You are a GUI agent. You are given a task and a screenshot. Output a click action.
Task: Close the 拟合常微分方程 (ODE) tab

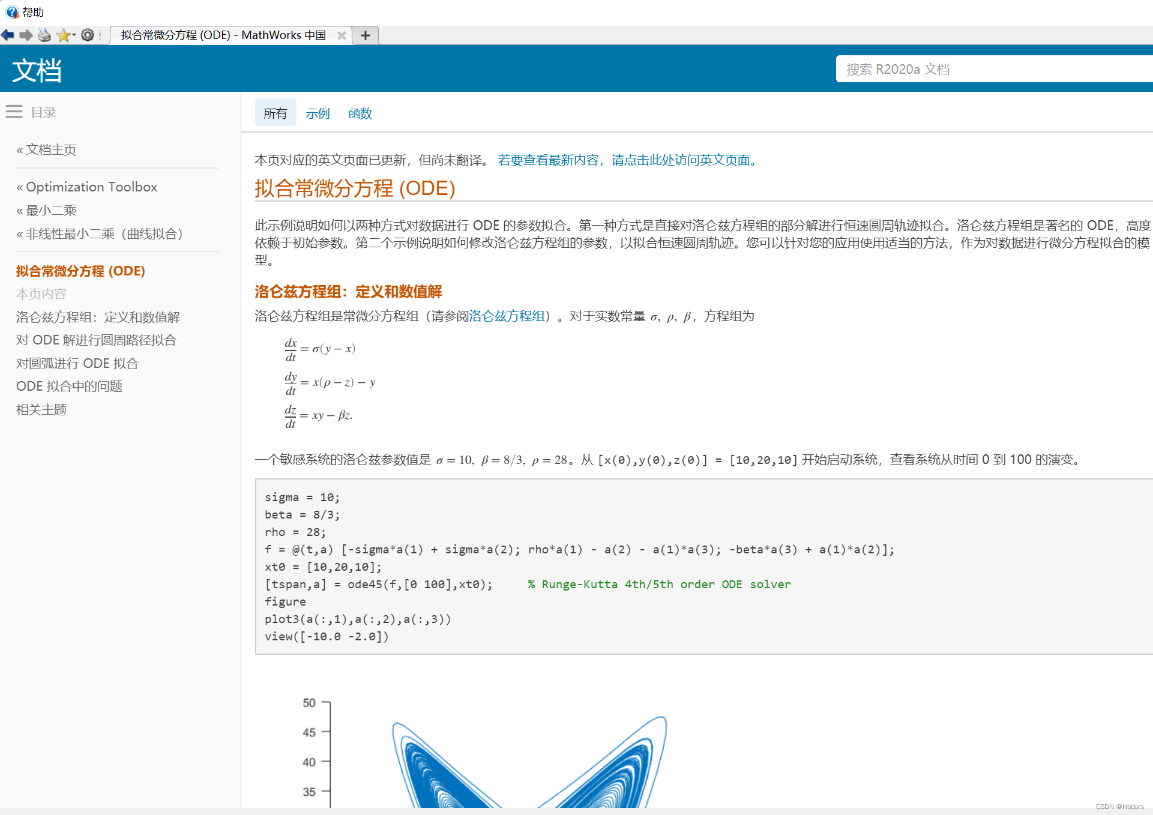342,35
